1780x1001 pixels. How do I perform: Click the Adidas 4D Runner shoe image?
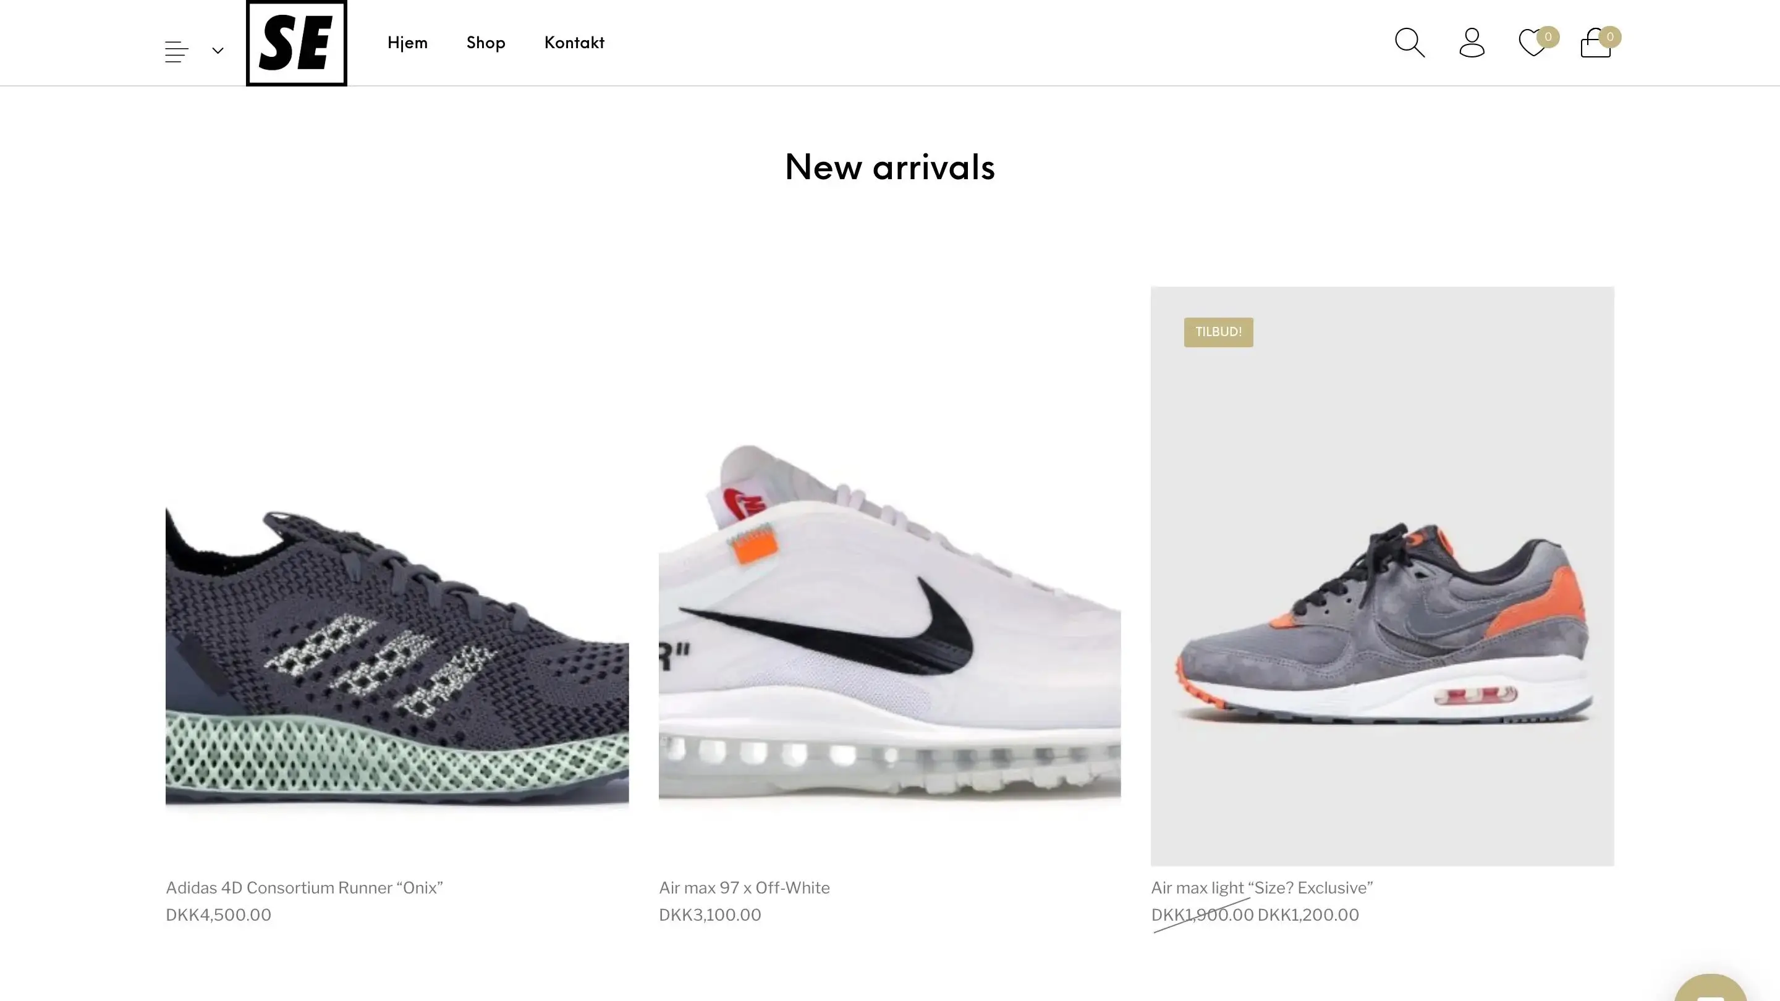coord(397,576)
